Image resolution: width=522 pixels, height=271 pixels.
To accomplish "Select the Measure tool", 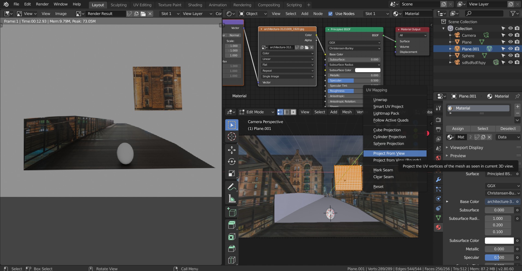I will pyautogui.click(x=232, y=199).
